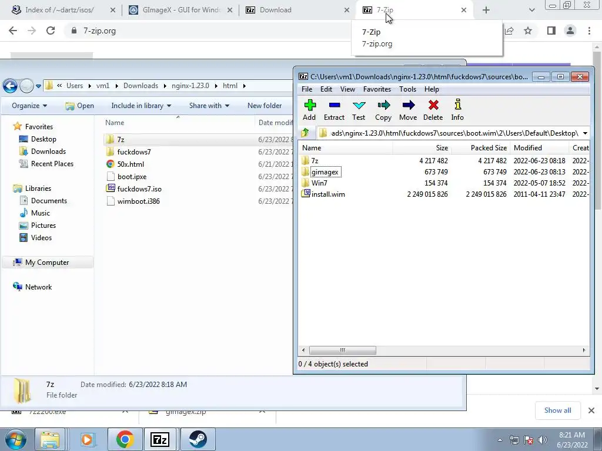
Task: Select Videos library in navigation pane
Action: (41, 237)
